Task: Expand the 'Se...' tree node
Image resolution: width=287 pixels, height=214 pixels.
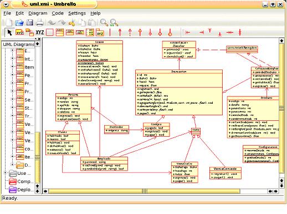Action: [12, 99]
